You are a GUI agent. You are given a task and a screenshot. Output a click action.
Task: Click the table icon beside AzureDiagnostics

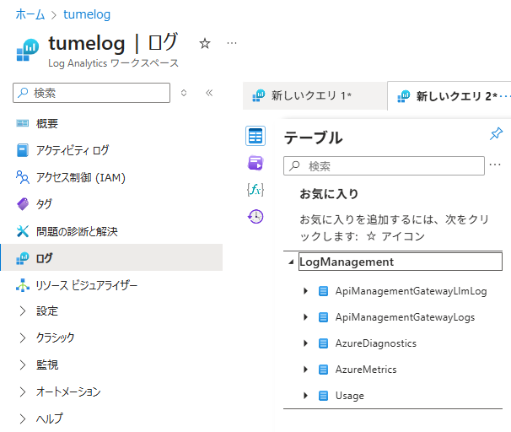[323, 343]
